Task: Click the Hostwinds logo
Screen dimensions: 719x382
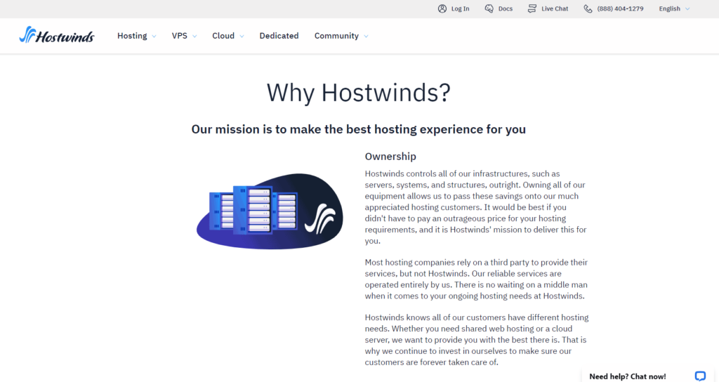Action: tap(57, 35)
